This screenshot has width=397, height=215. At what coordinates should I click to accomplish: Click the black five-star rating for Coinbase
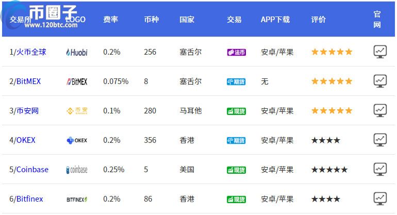point(329,170)
